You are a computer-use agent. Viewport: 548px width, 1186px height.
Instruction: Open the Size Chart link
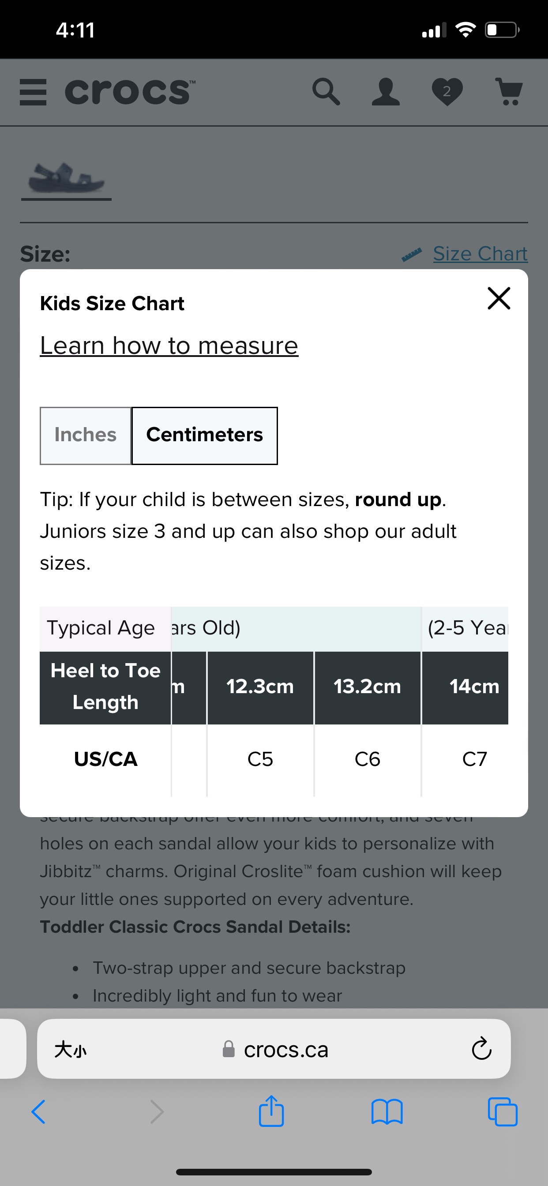[x=480, y=254]
